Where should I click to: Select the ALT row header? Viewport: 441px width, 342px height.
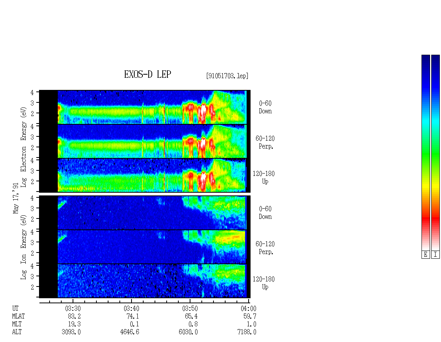[17, 332]
